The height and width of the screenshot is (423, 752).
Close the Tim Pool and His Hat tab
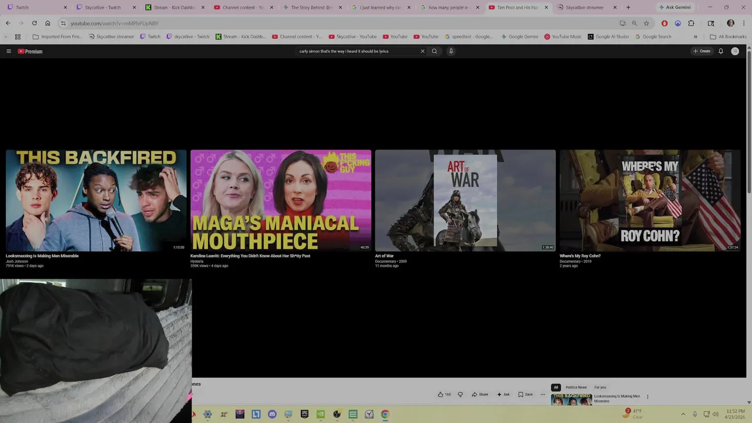click(x=546, y=8)
